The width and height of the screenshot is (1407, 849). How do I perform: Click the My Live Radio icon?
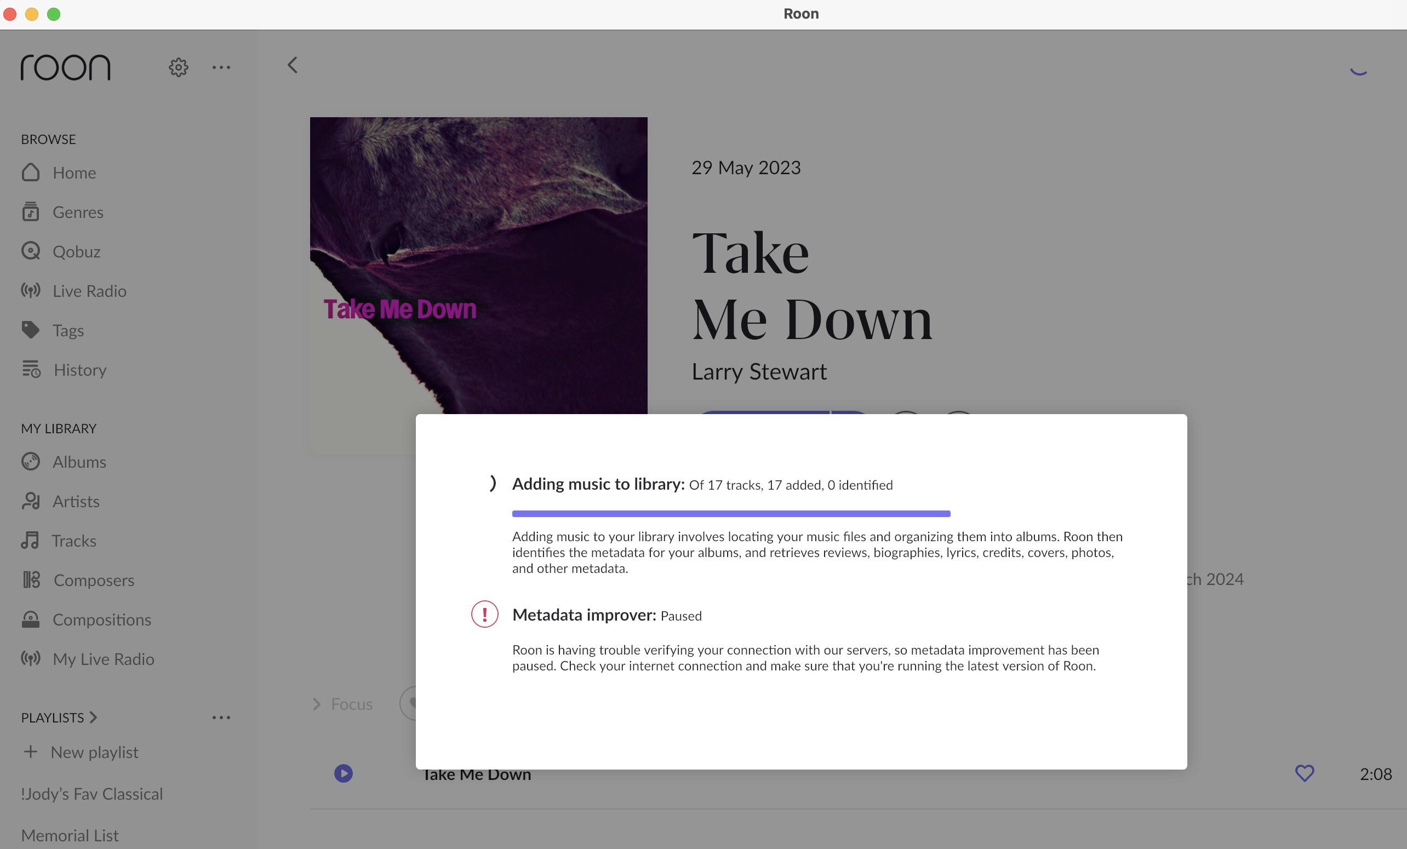point(31,658)
